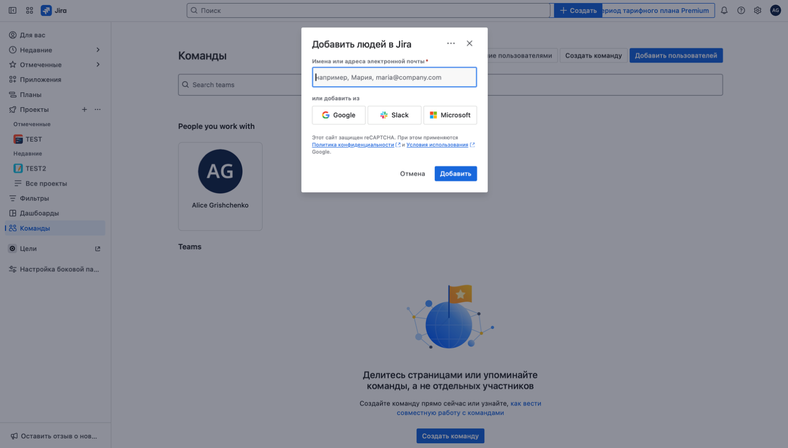Open Дашбоарды in the sidebar
Screen dimensions: 788x448
[39, 213]
